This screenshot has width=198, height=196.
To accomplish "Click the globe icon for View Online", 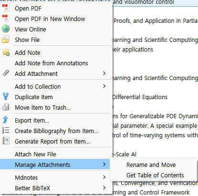I will tap(6, 29).
